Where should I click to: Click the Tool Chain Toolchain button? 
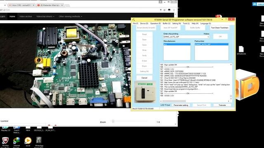click(x=220, y=28)
